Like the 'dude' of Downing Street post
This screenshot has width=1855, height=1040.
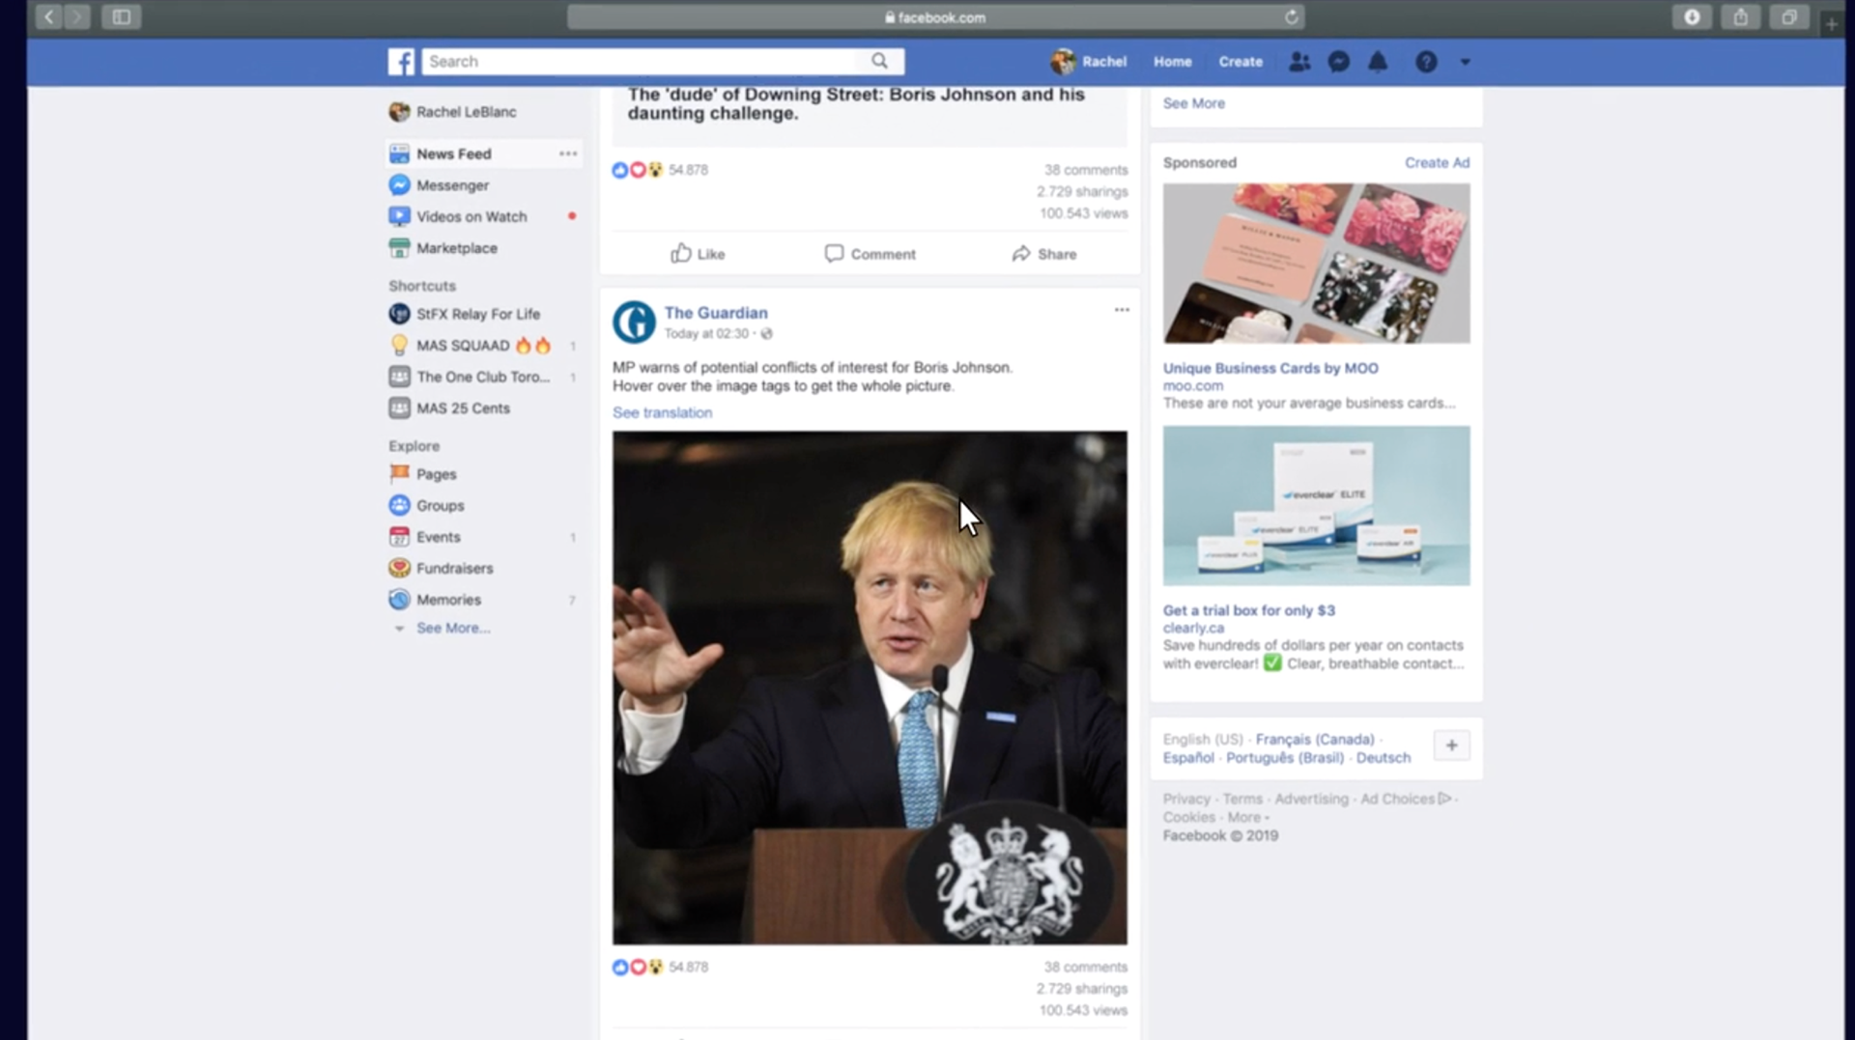click(x=697, y=254)
